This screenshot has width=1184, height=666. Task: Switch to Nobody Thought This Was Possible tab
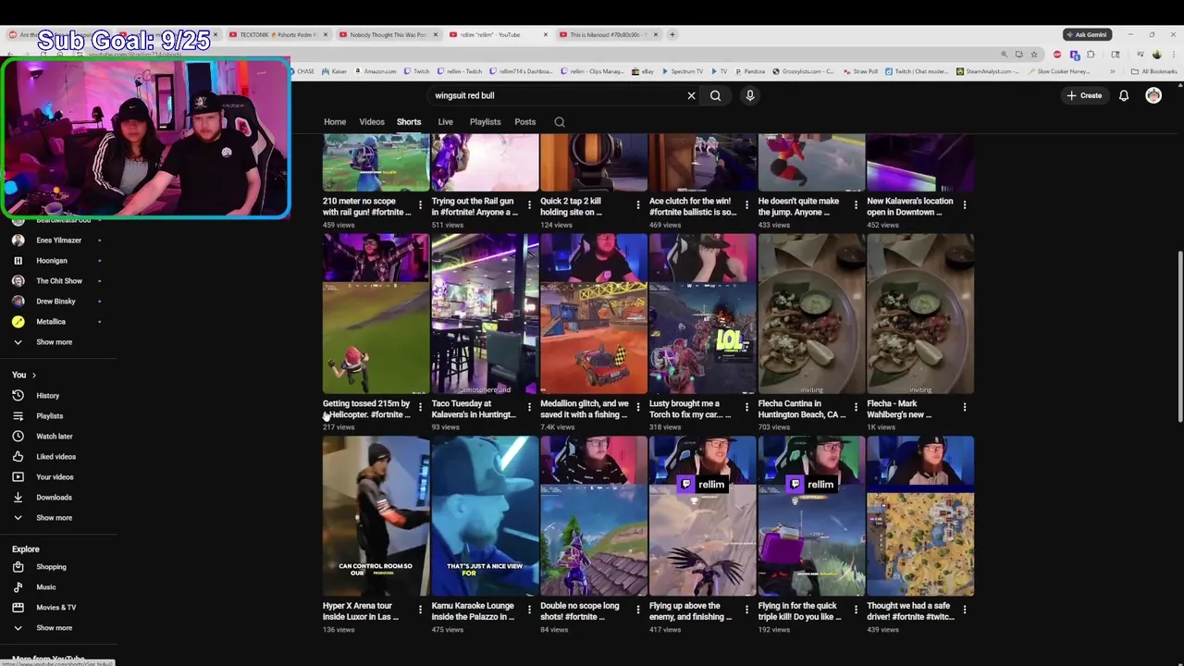tap(388, 34)
